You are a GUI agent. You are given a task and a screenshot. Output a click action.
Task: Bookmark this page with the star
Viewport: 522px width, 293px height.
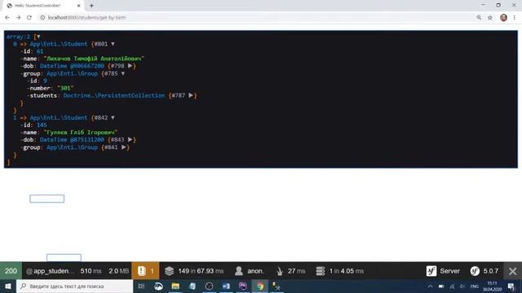tap(490, 18)
